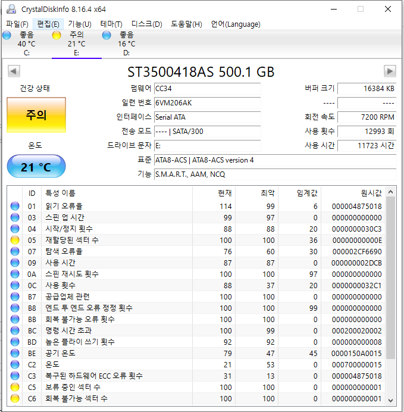Click yellow orb for C5 보류 중인 섹터 수
This screenshot has height=412, width=404.
15,387
